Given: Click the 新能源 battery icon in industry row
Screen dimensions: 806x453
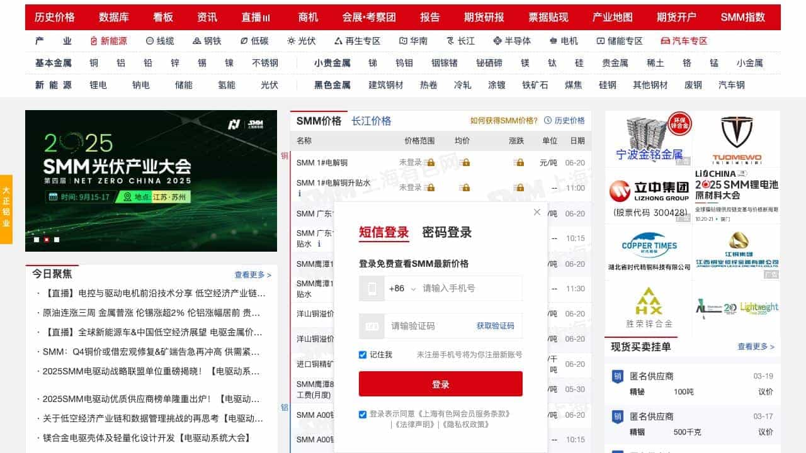Looking at the screenshot, I should point(94,41).
